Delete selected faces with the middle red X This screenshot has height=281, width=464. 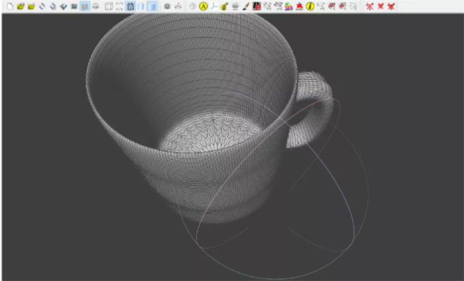(x=381, y=6)
